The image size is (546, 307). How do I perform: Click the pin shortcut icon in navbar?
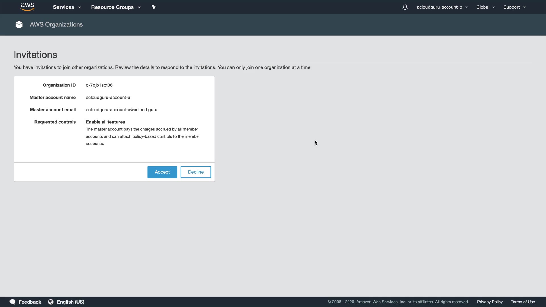tap(154, 7)
